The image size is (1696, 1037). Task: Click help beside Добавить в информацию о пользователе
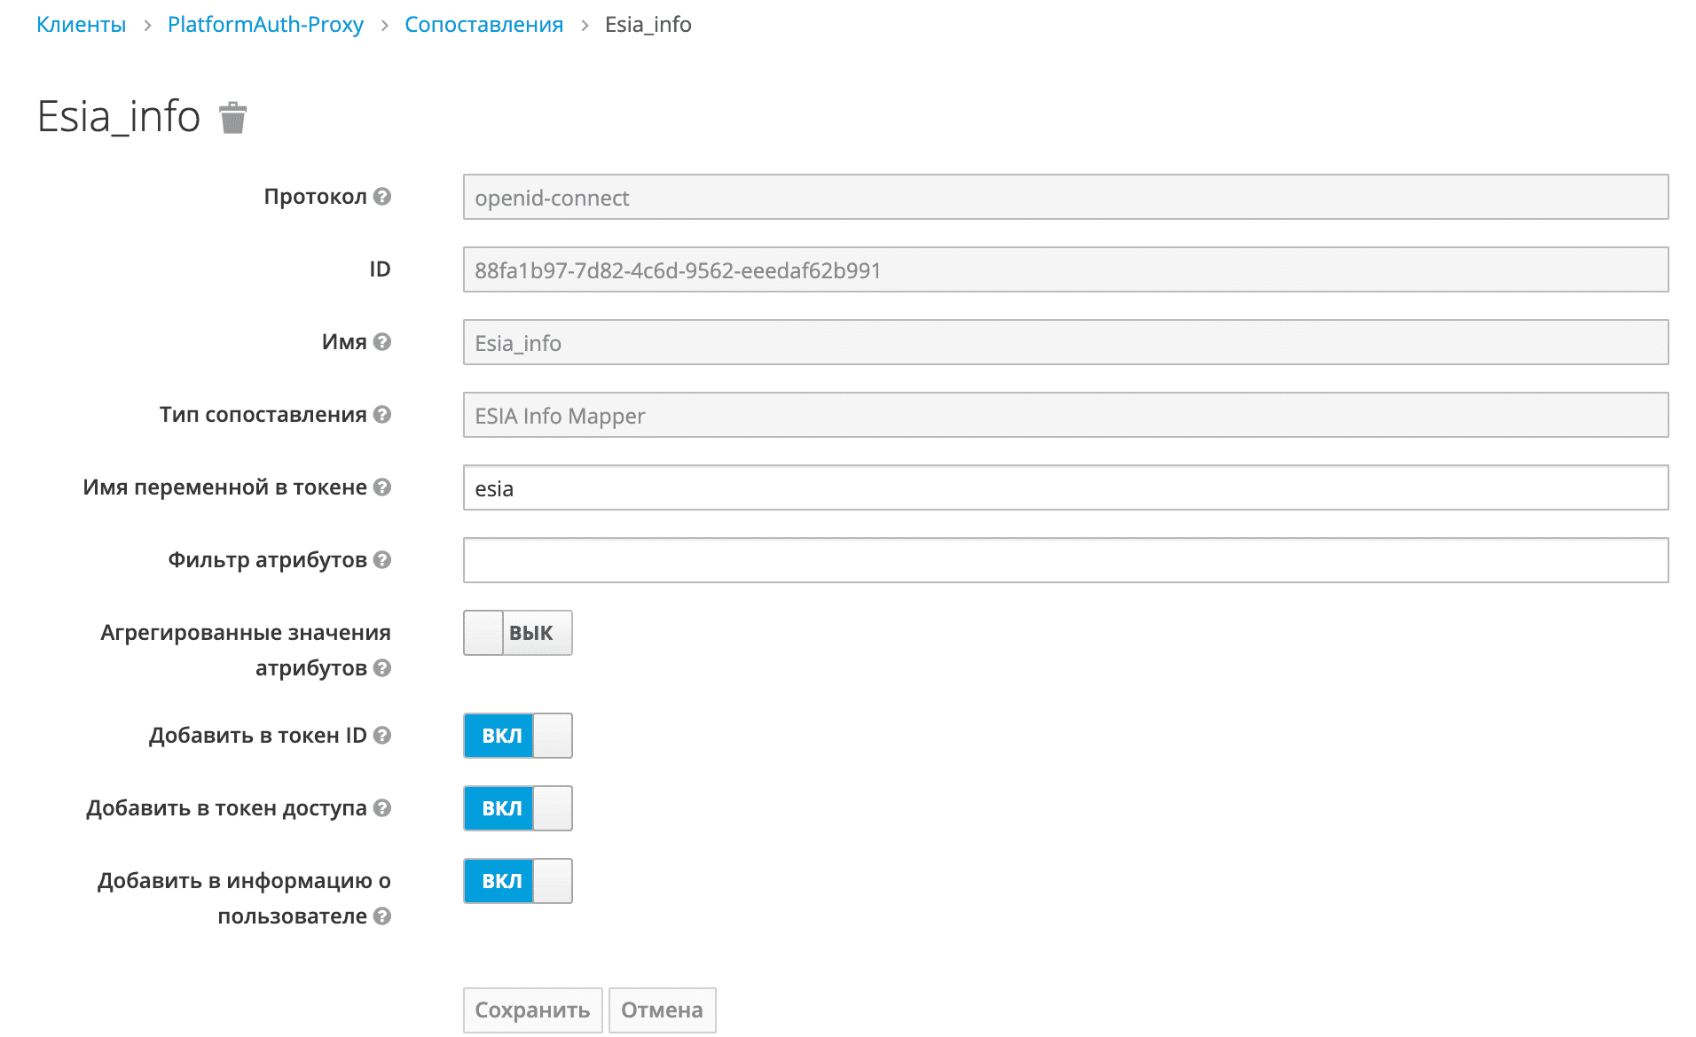click(384, 916)
